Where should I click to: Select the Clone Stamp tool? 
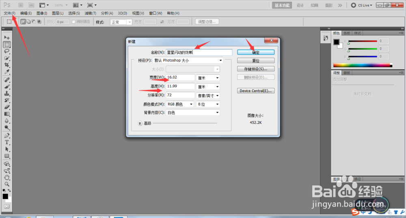7,93
